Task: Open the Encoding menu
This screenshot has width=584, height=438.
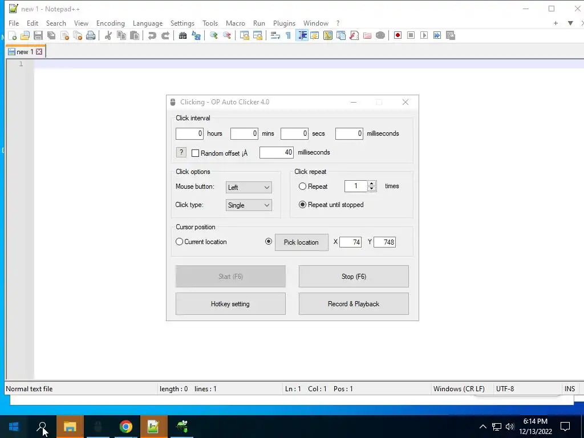Action: (x=111, y=23)
